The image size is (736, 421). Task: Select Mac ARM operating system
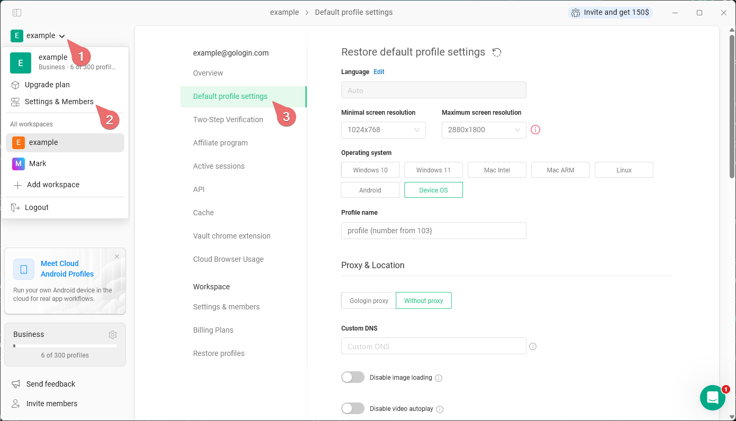[x=560, y=170]
